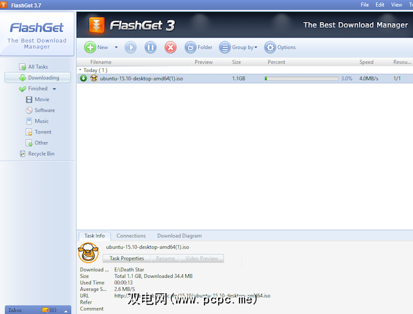Click the green downloading status icon in row
Screen dimensions: 413x314
click(83, 78)
